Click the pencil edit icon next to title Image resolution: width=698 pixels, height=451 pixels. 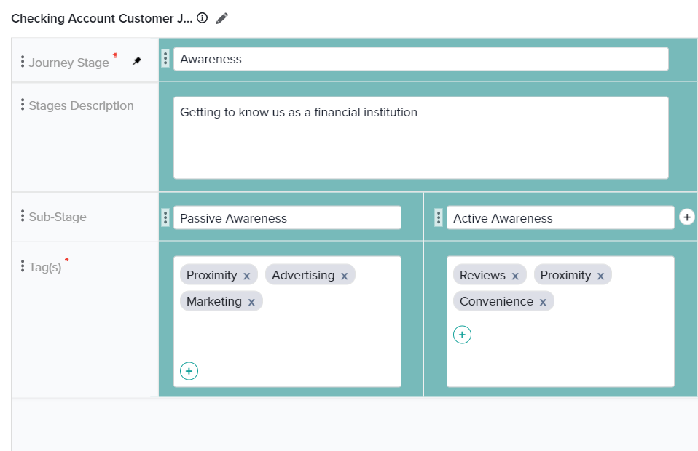click(222, 18)
